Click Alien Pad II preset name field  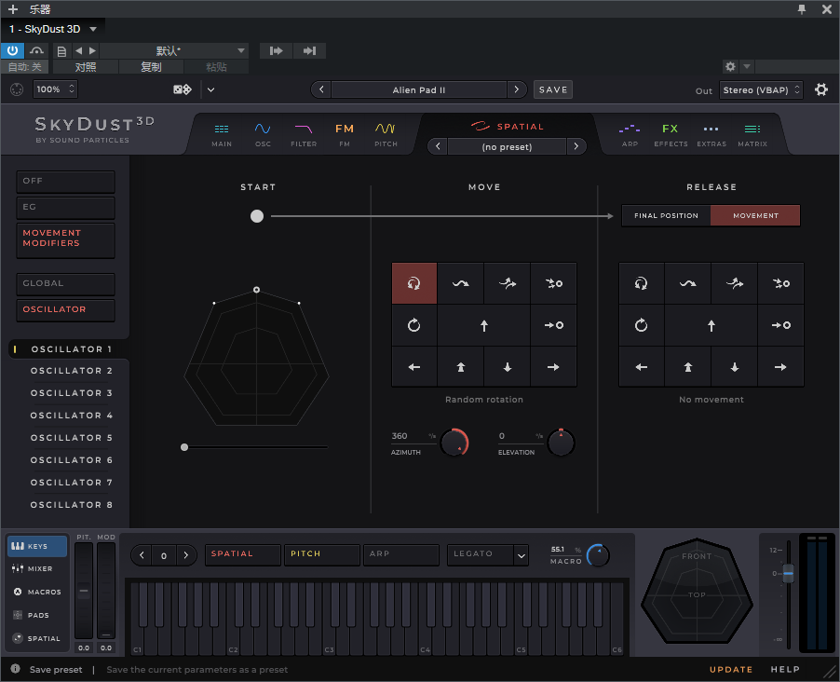pos(419,89)
